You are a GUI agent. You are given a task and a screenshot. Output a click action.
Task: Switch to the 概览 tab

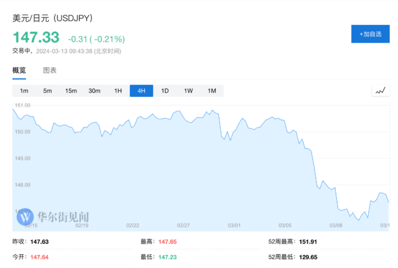pos(19,70)
